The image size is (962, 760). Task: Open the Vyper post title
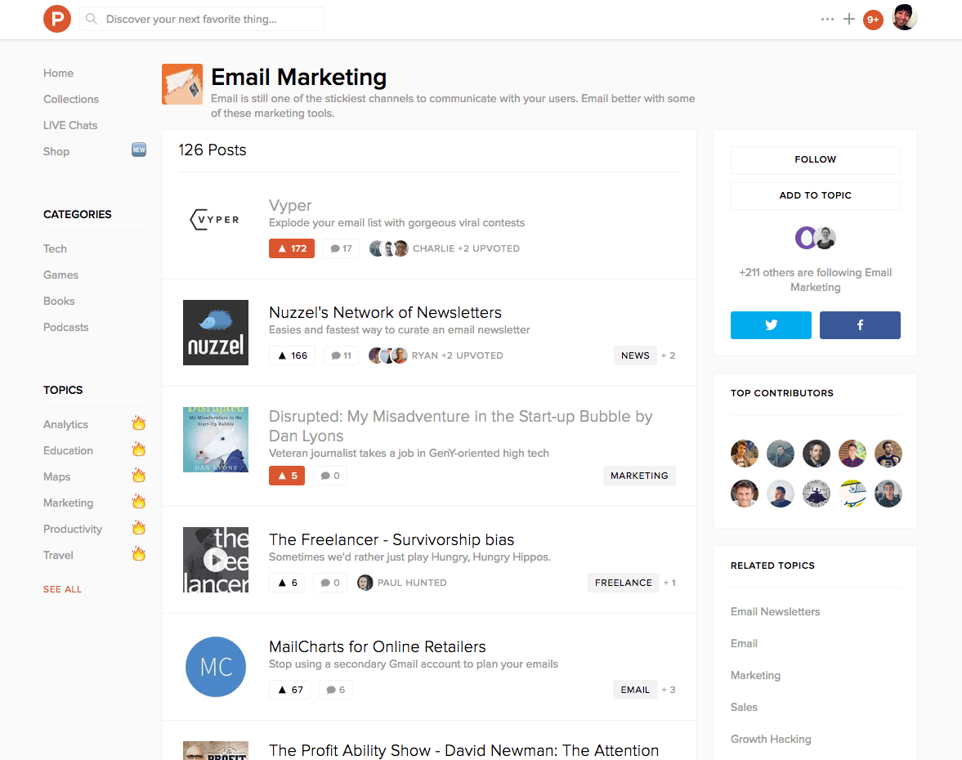[x=290, y=205]
